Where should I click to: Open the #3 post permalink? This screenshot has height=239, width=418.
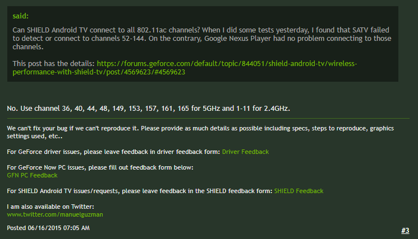[405, 231]
